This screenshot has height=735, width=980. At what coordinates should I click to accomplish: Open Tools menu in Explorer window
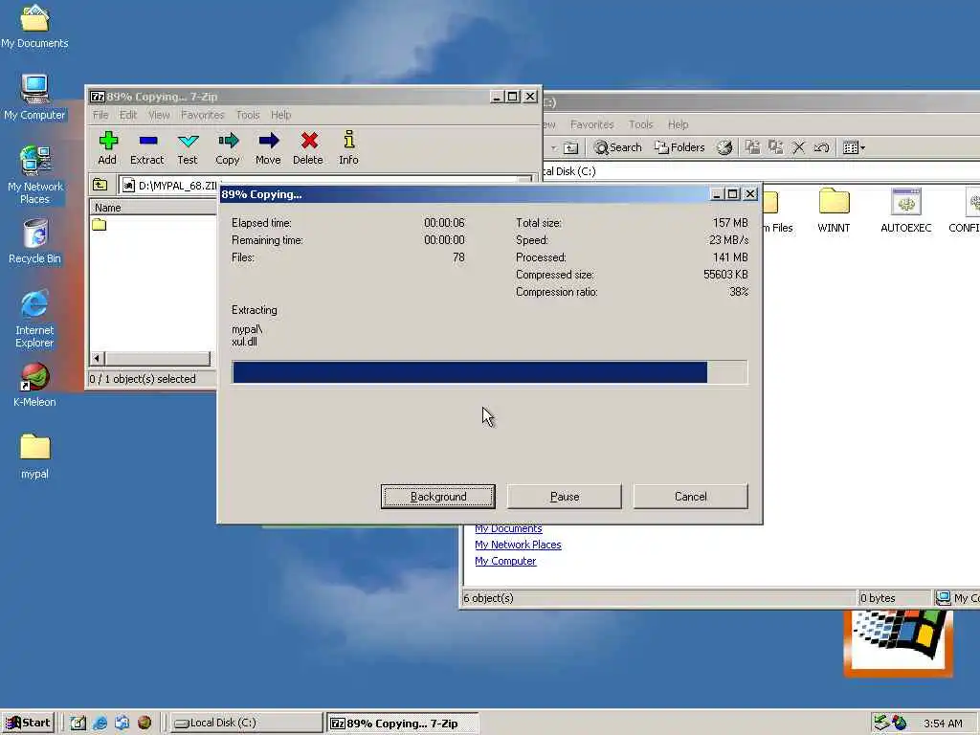point(640,124)
